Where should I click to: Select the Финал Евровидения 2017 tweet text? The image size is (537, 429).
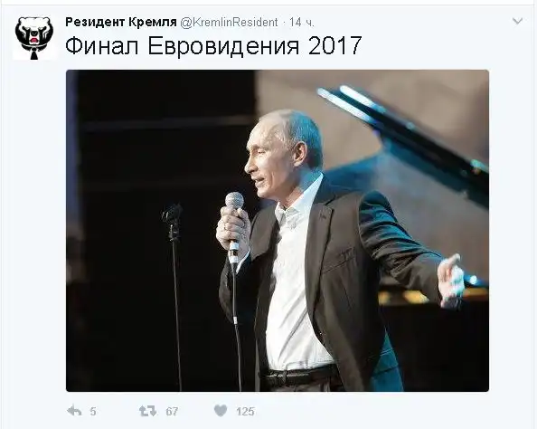pos(213,45)
